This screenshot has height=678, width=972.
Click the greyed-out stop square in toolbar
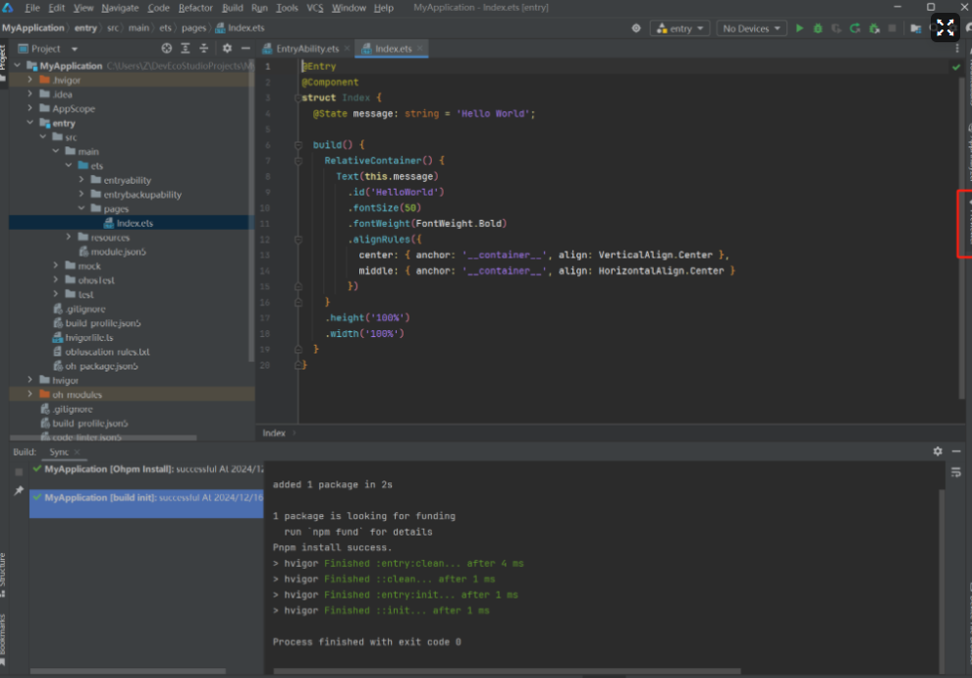point(892,28)
